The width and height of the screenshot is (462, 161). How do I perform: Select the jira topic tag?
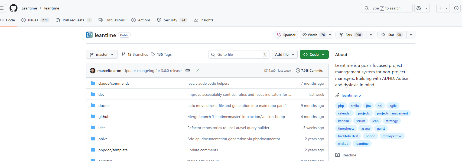pyautogui.click(x=368, y=106)
